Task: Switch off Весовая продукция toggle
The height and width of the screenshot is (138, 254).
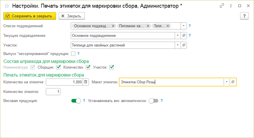Action: pos(76,101)
